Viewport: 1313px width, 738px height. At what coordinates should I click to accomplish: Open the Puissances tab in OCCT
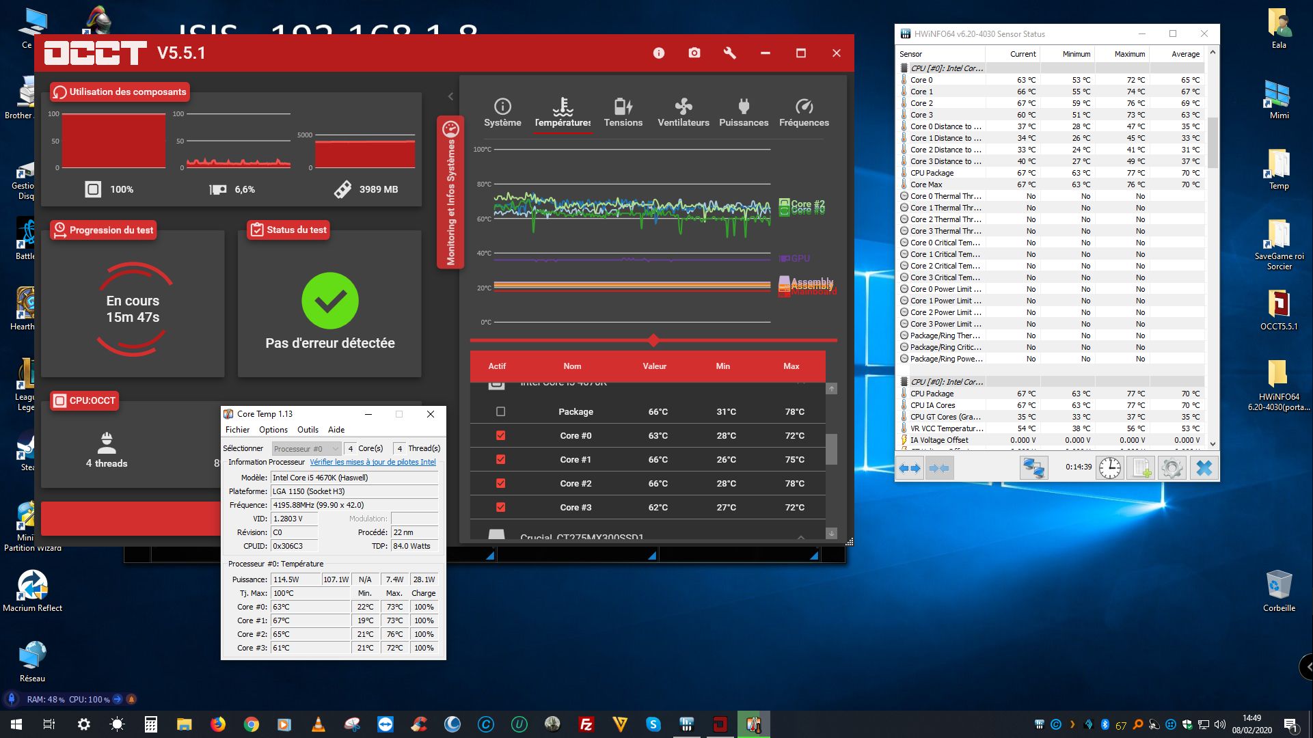click(744, 113)
